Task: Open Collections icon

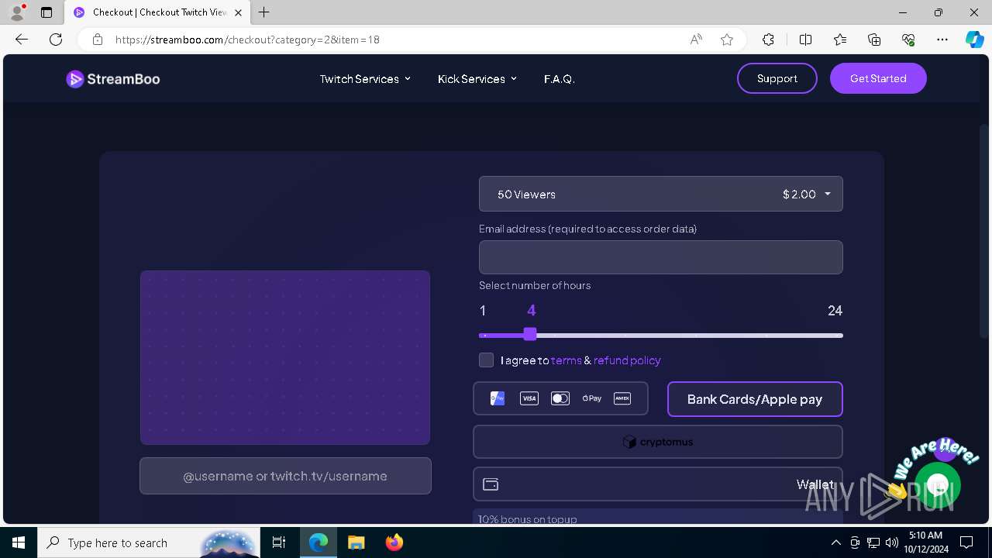Action: point(874,40)
